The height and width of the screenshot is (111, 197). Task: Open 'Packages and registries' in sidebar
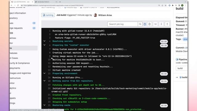click(20, 73)
